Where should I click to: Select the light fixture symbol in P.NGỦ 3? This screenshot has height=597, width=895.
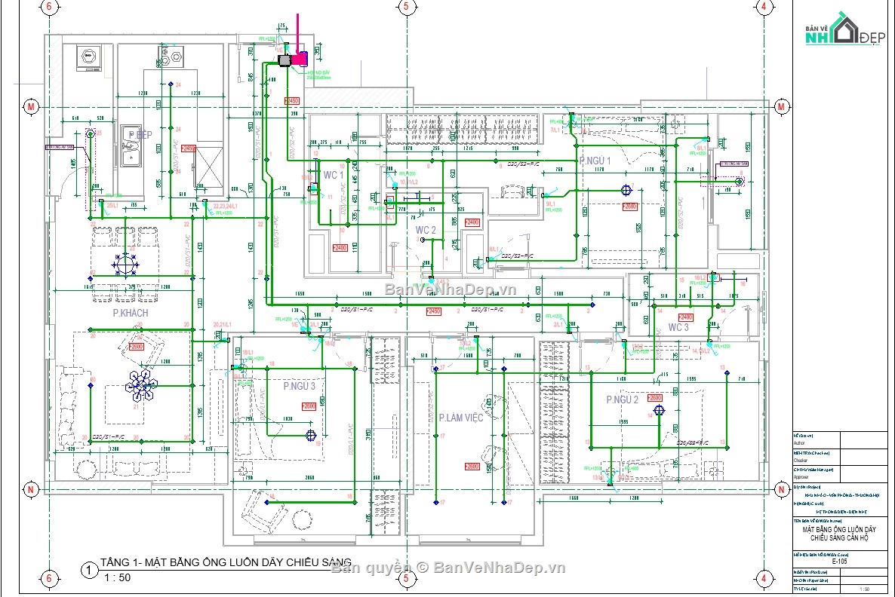pos(311,436)
